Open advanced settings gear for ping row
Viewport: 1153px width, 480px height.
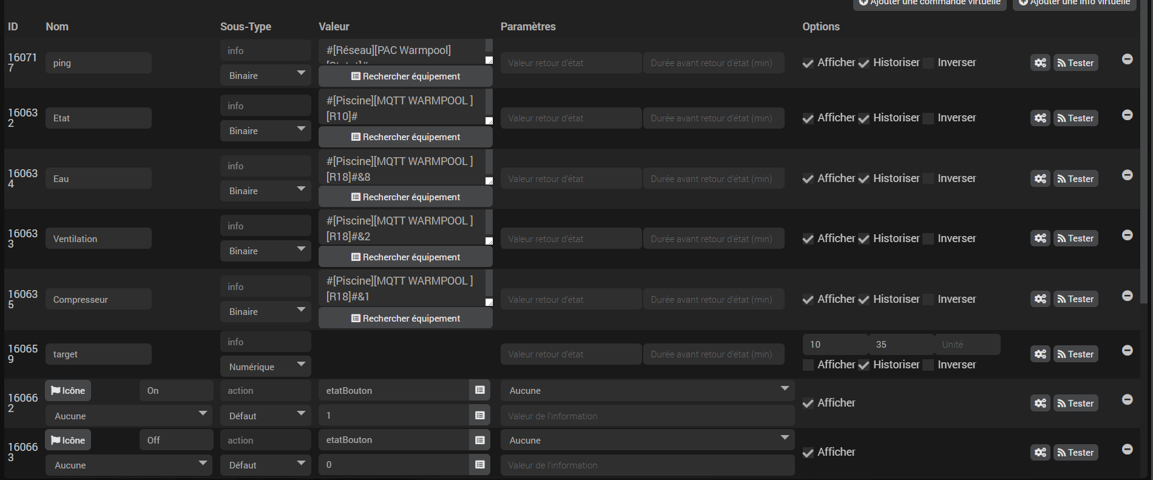coord(1040,63)
